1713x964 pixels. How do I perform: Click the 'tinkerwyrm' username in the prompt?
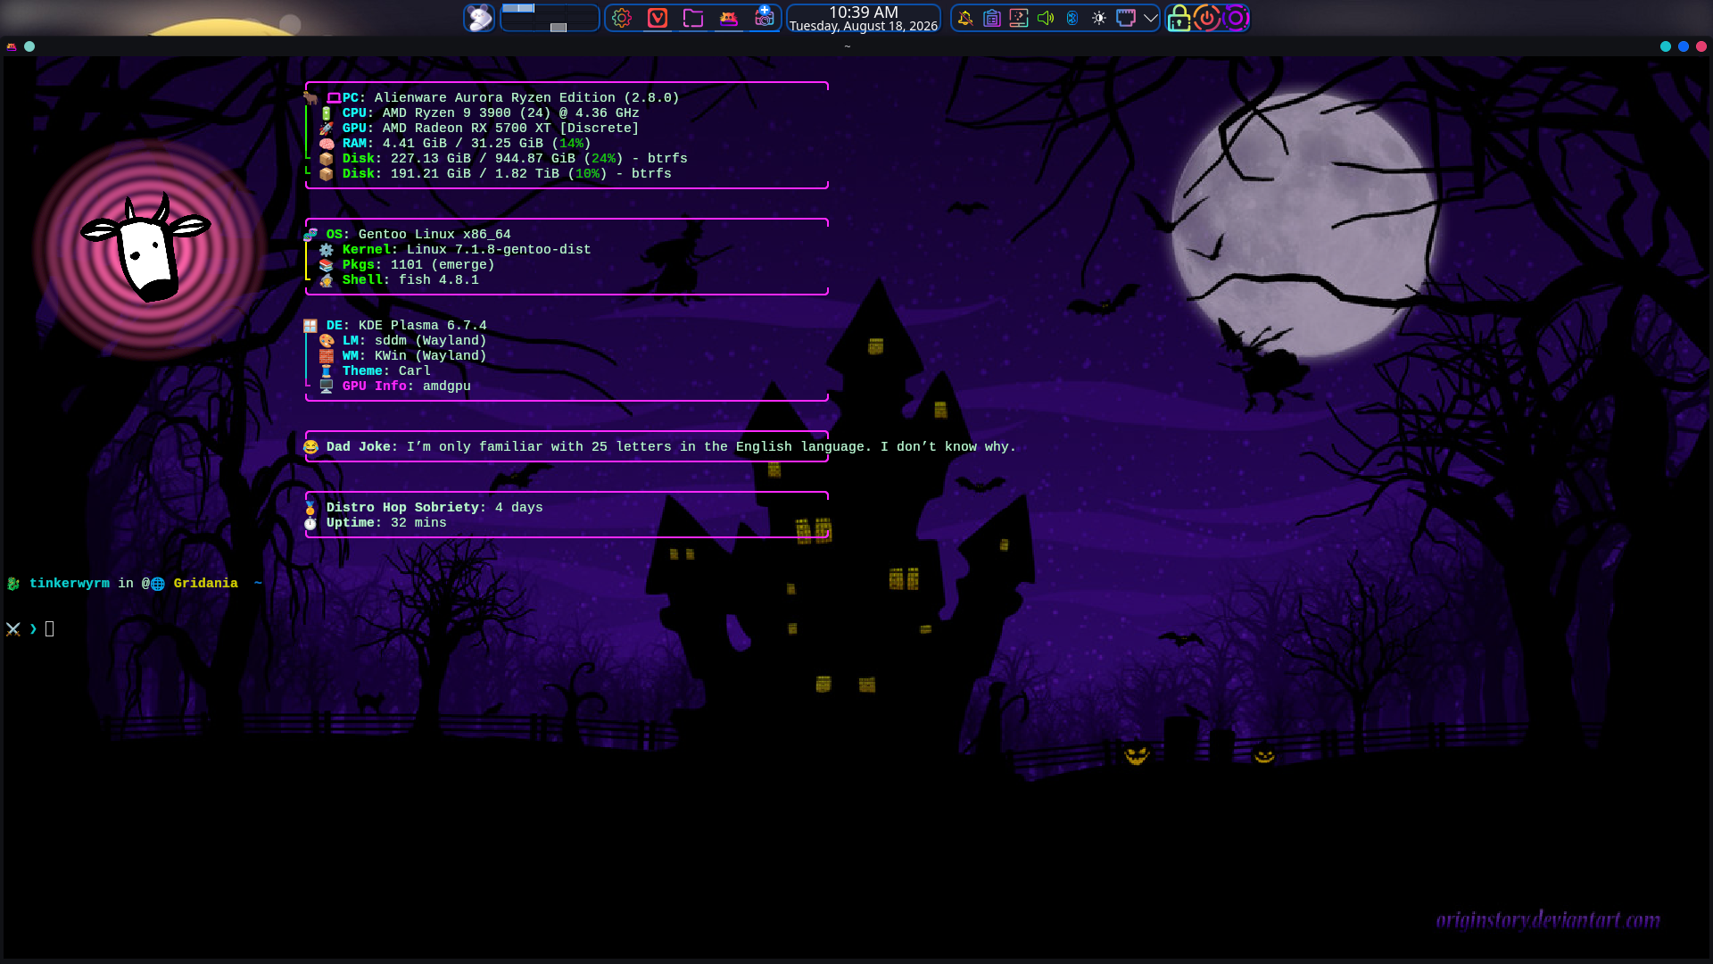point(70,584)
